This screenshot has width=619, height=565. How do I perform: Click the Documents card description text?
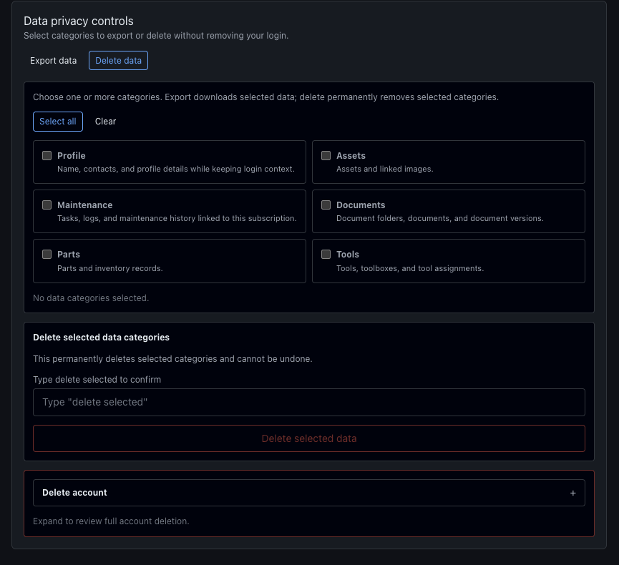pos(440,218)
